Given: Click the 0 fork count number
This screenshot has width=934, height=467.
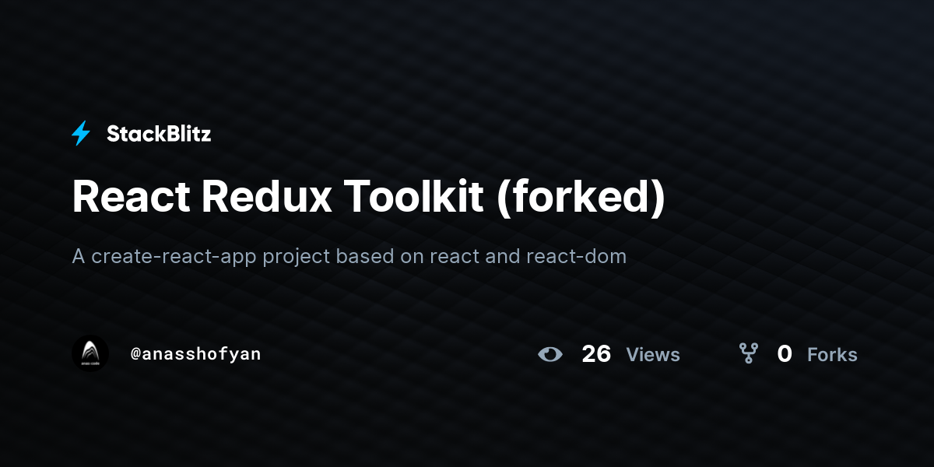Looking at the screenshot, I should (x=785, y=354).
